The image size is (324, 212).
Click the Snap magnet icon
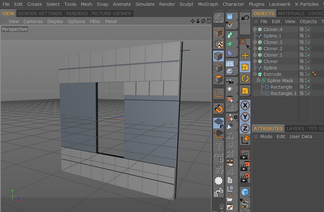[x=218, y=109]
